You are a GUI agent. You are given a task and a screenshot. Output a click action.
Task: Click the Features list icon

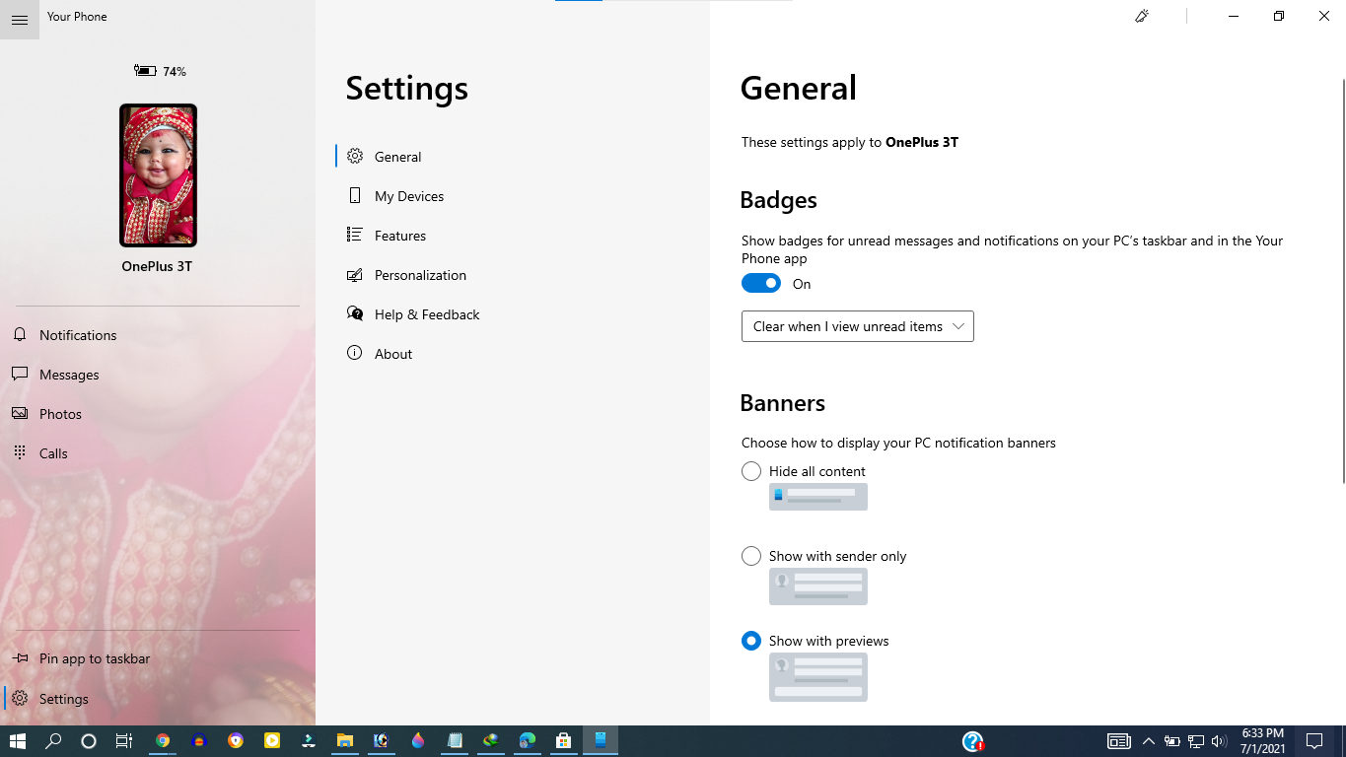pyautogui.click(x=355, y=236)
